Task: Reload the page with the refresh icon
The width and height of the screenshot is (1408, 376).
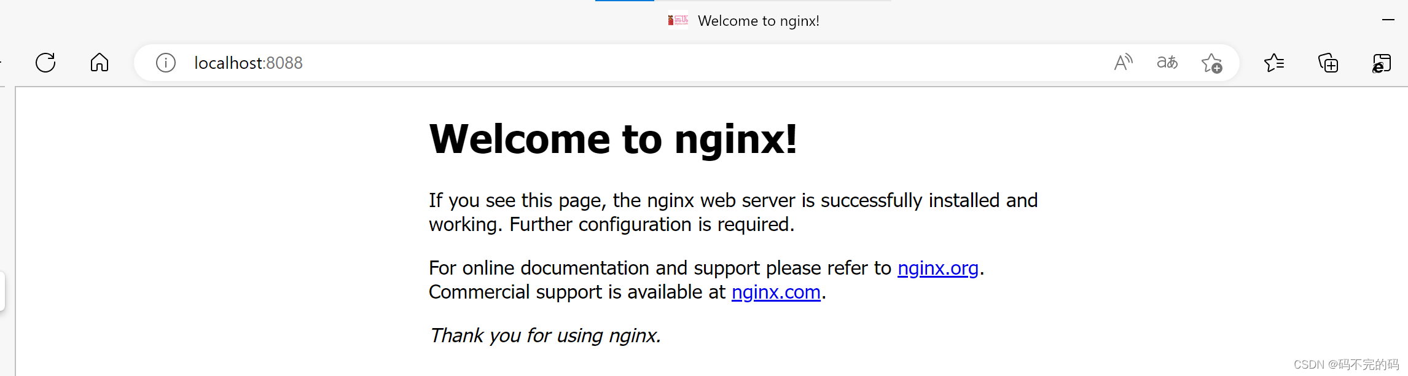Action: tap(45, 63)
